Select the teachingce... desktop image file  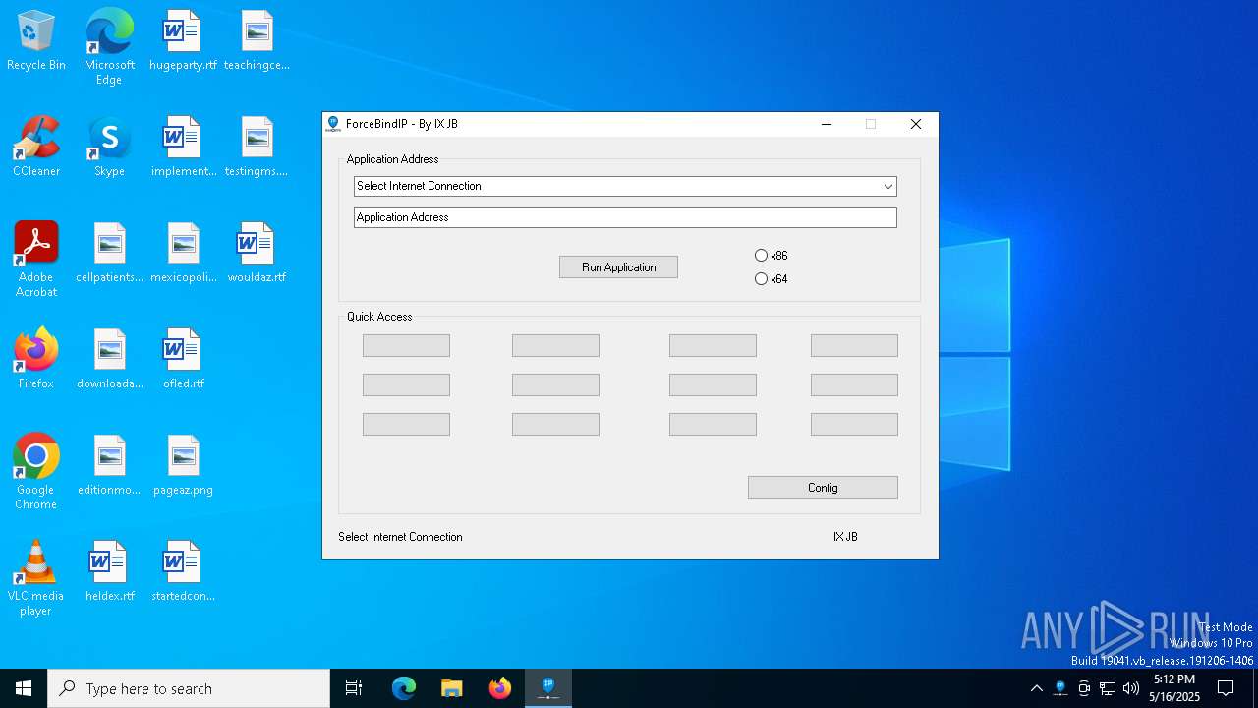tap(257, 41)
